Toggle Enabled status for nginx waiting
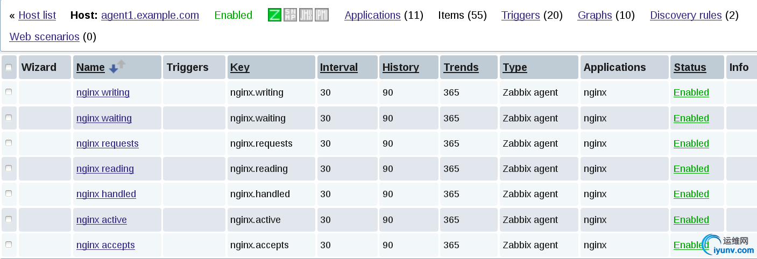This screenshot has height=259, width=757. (691, 118)
